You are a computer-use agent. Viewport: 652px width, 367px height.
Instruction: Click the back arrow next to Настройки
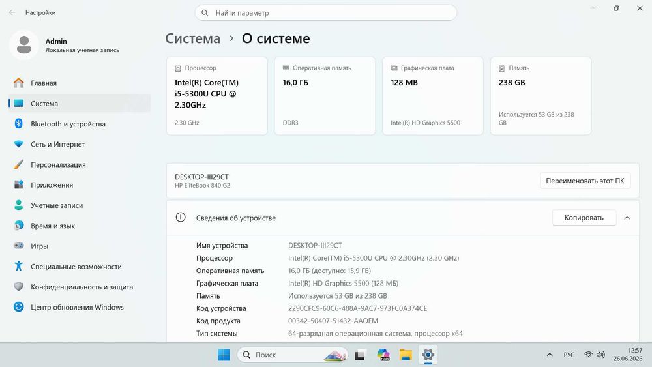coord(12,12)
